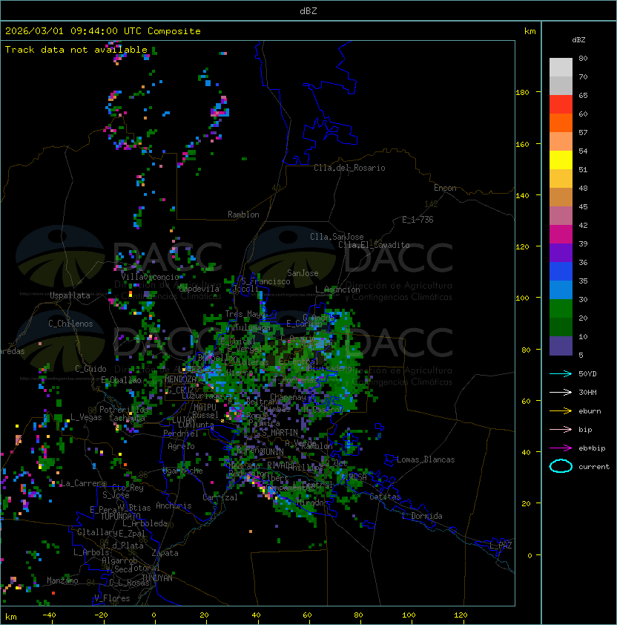The width and height of the screenshot is (617, 625).
Task: Select the Clla.del_Rosario location label
Action: 349,168
